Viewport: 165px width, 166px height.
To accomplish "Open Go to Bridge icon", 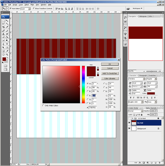I will click(x=128, y=9).
